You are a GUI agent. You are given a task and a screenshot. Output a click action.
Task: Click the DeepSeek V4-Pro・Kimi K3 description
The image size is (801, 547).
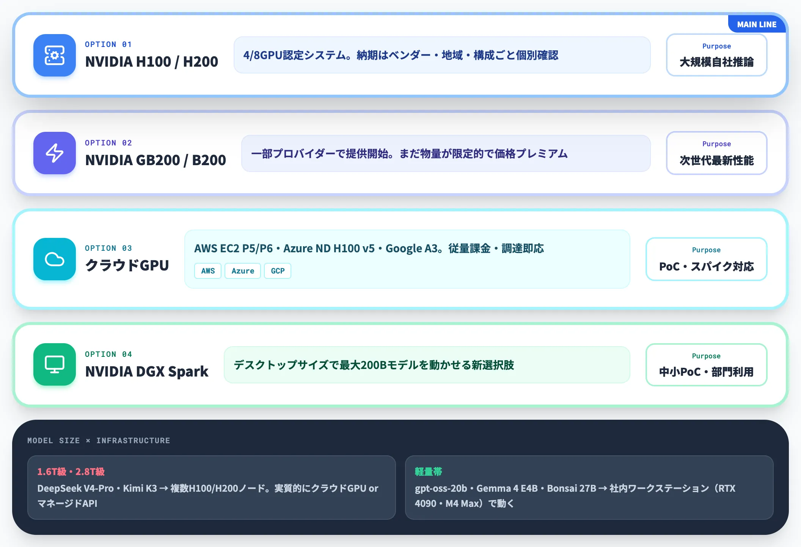pyautogui.click(x=208, y=496)
